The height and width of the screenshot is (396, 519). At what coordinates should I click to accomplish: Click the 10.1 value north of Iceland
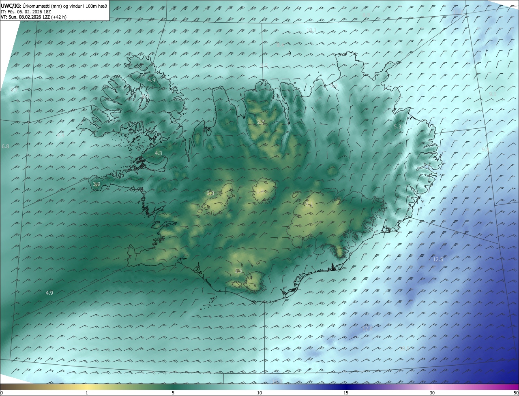tap(311, 30)
